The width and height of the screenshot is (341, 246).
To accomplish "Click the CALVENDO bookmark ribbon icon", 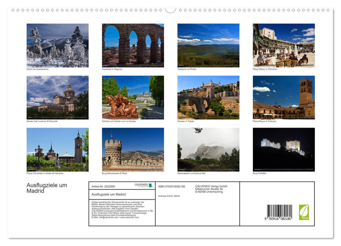I will 150,186.
